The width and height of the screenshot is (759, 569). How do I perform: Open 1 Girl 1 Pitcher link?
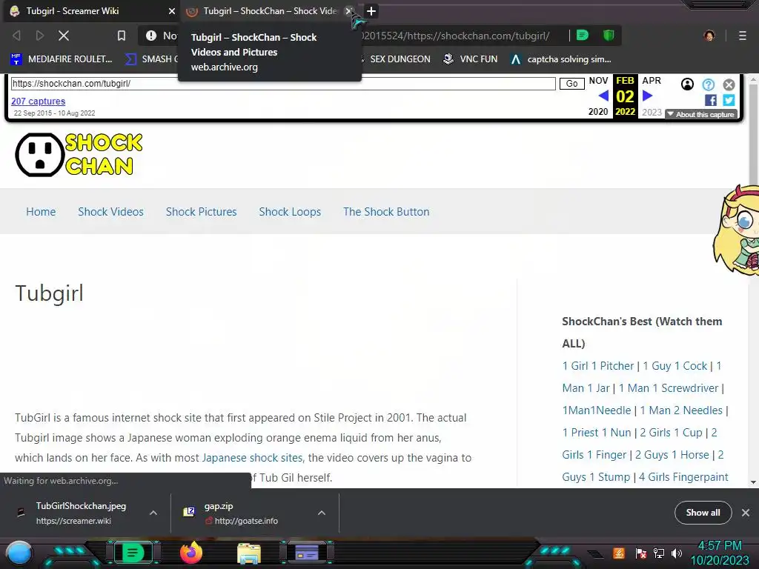click(598, 366)
